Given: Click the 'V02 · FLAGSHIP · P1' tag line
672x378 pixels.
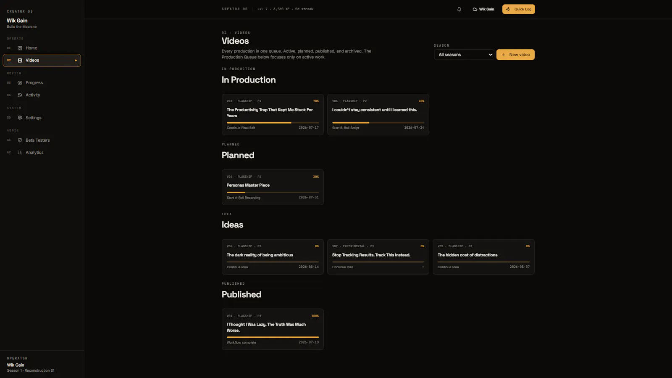Looking at the screenshot, I should pos(244,101).
